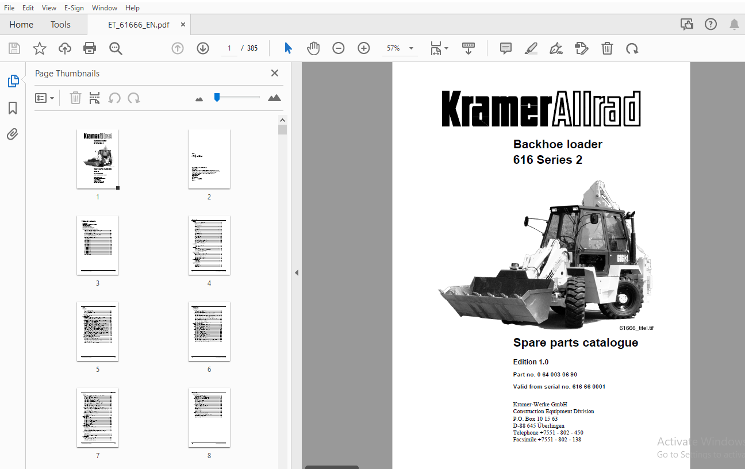Activate the Selection arrow tool
The width and height of the screenshot is (745, 469).
tap(288, 48)
